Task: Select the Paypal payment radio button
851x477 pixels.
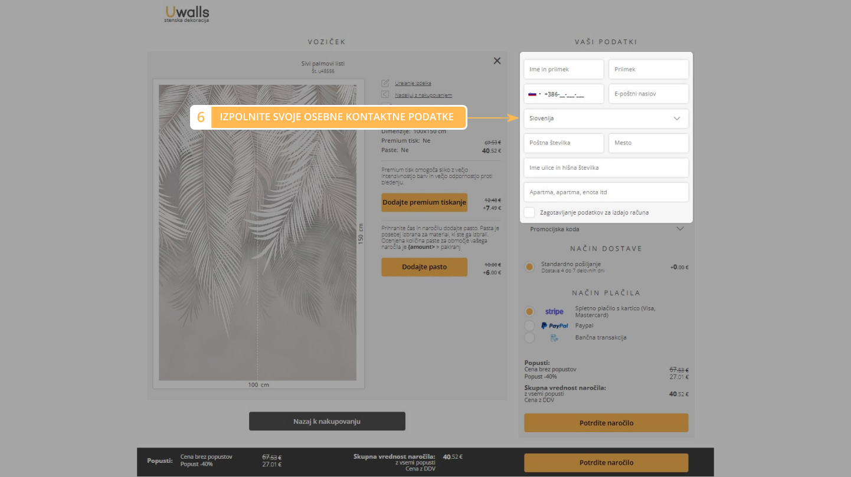Action: [529, 325]
